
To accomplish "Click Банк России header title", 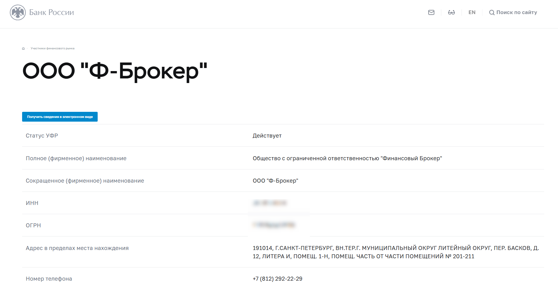I will point(52,13).
